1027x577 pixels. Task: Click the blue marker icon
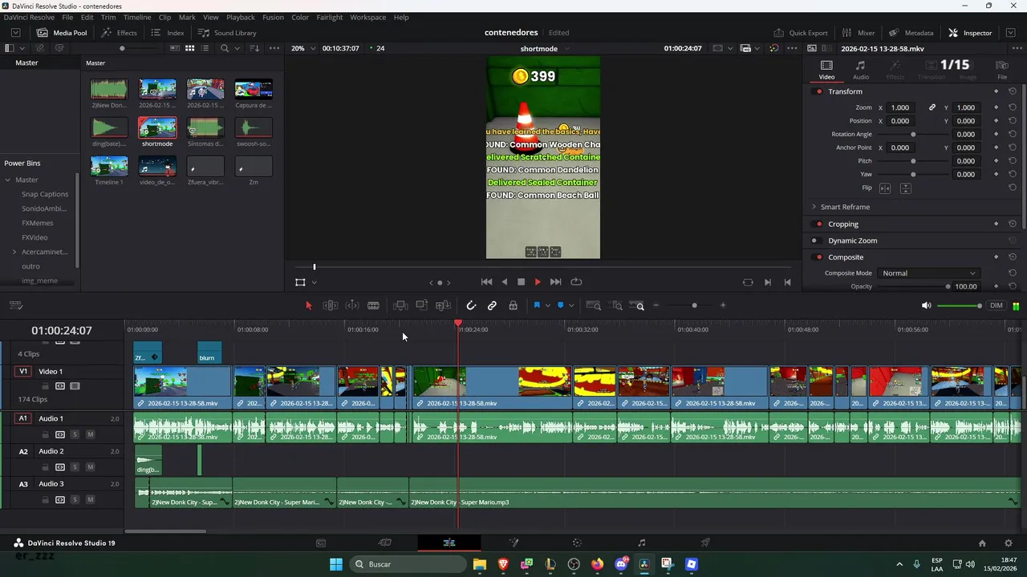tap(560, 305)
